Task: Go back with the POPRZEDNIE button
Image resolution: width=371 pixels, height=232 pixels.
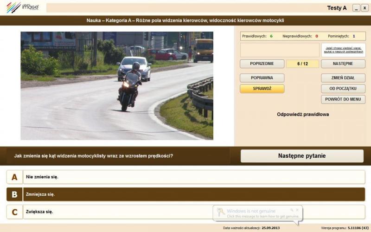Action: tap(262, 64)
